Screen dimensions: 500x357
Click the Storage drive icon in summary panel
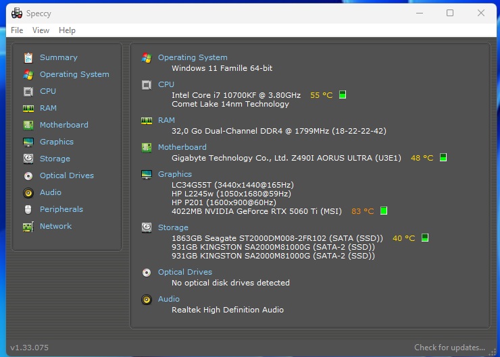pos(147,227)
